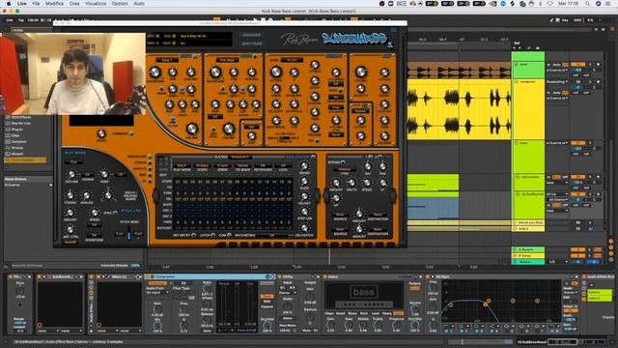Click the Key mapping button
Screen dimensions: 618x348
pyautogui.click(x=565, y=20)
